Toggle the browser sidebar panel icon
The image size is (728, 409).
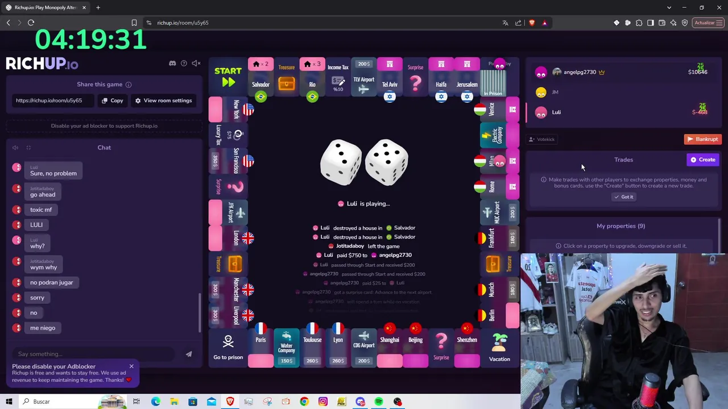[x=651, y=23]
